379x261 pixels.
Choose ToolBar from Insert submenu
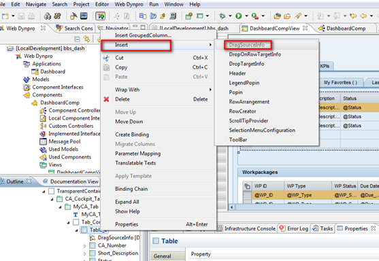click(267, 139)
